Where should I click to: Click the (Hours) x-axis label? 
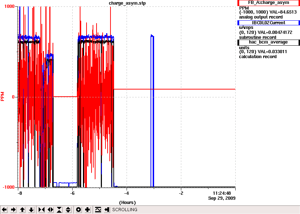coord(127,202)
